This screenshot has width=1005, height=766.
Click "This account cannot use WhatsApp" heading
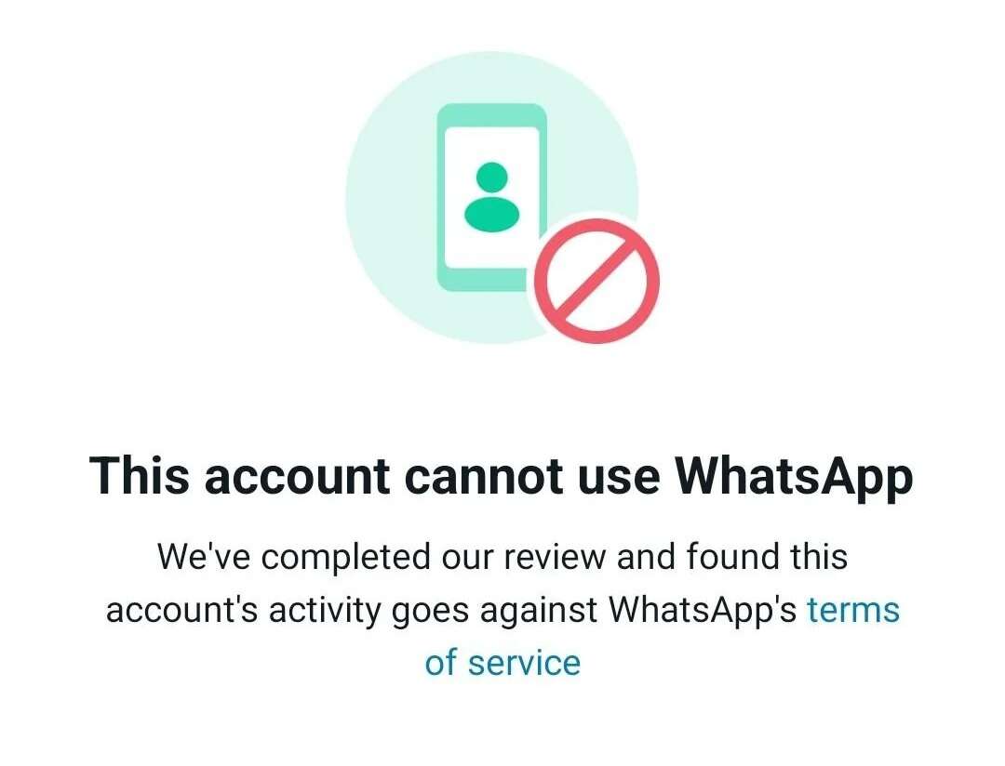pos(502,476)
